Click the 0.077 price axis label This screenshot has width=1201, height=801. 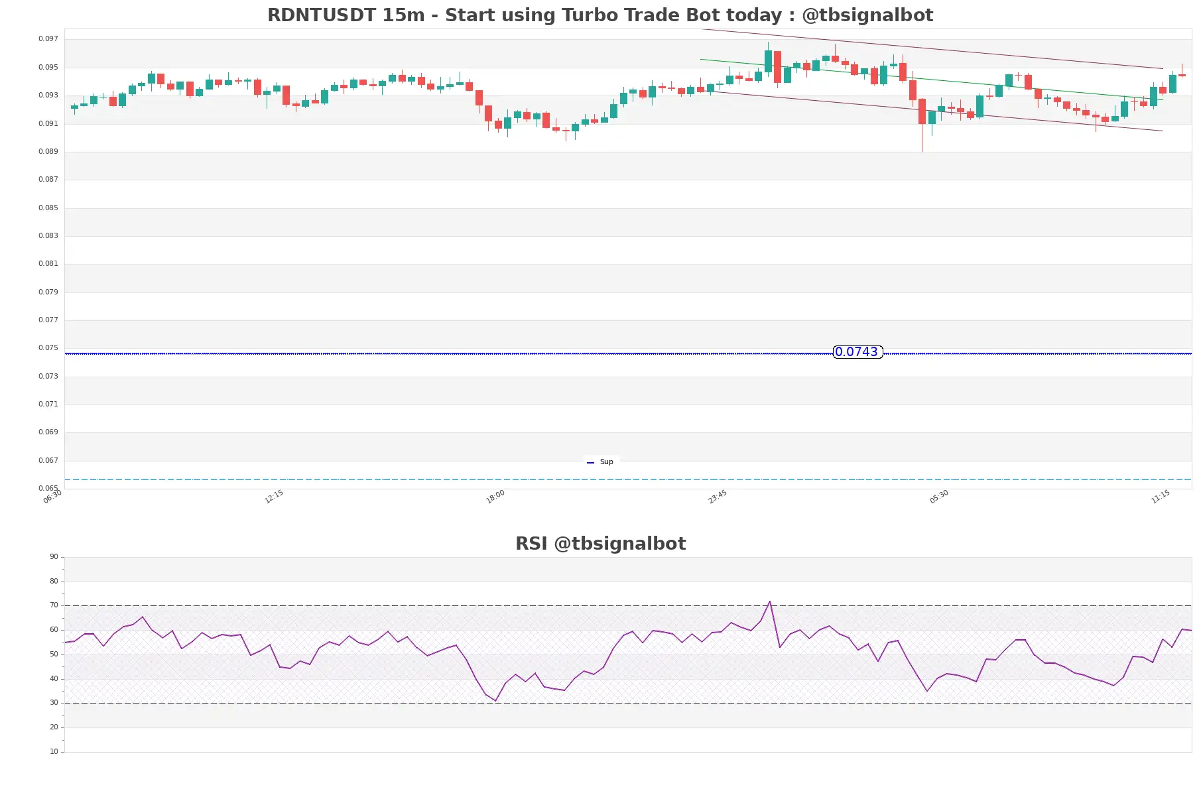coord(48,320)
